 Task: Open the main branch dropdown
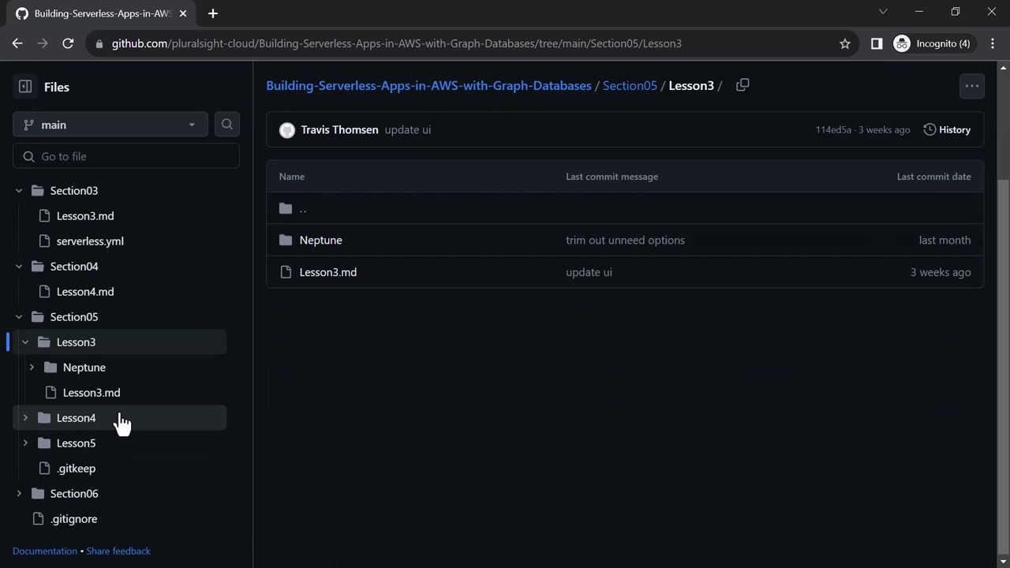click(110, 125)
